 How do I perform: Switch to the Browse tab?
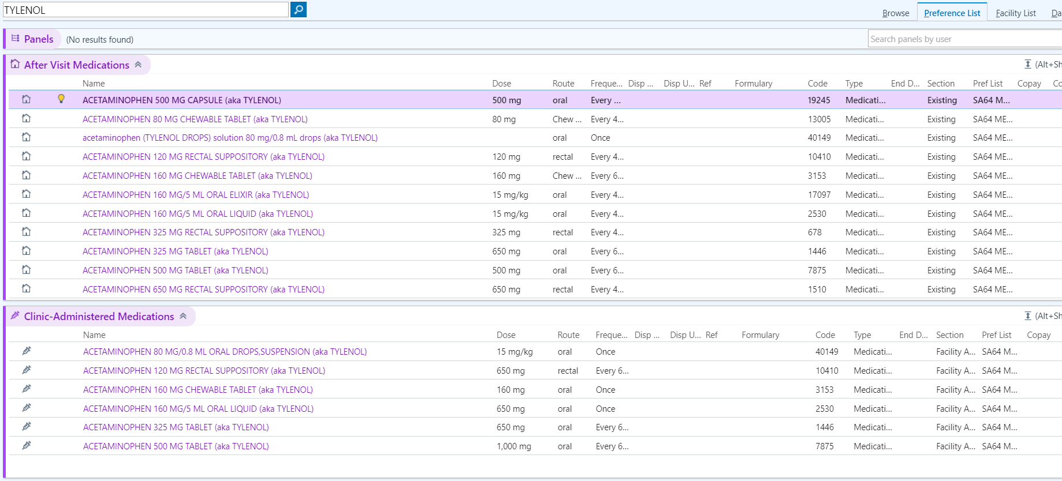[896, 13]
